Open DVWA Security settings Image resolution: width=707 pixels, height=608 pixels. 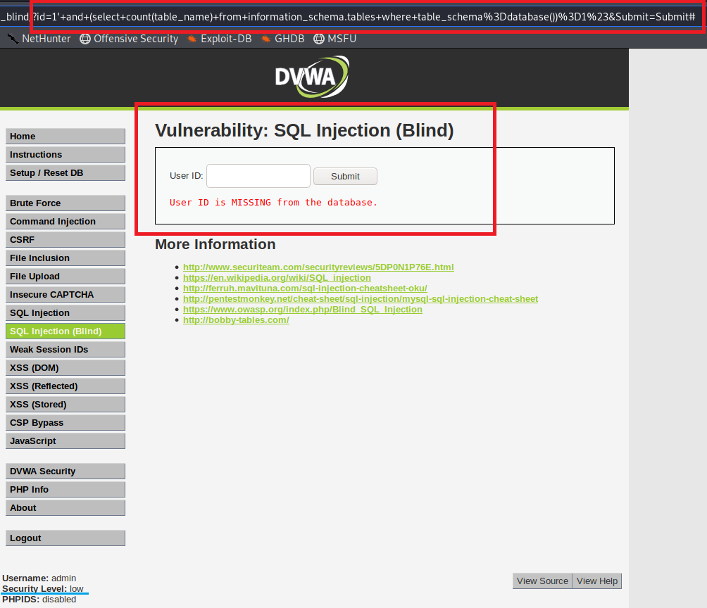tap(65, 471)
